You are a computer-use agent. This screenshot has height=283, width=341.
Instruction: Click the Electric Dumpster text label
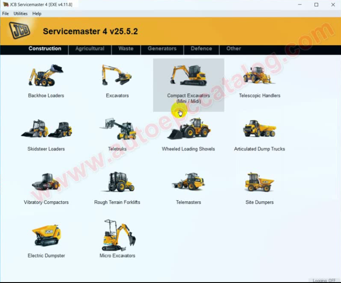46,255
